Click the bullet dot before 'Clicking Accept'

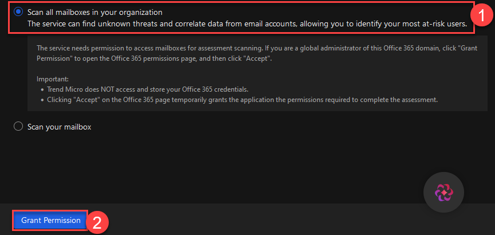[42, 100]
